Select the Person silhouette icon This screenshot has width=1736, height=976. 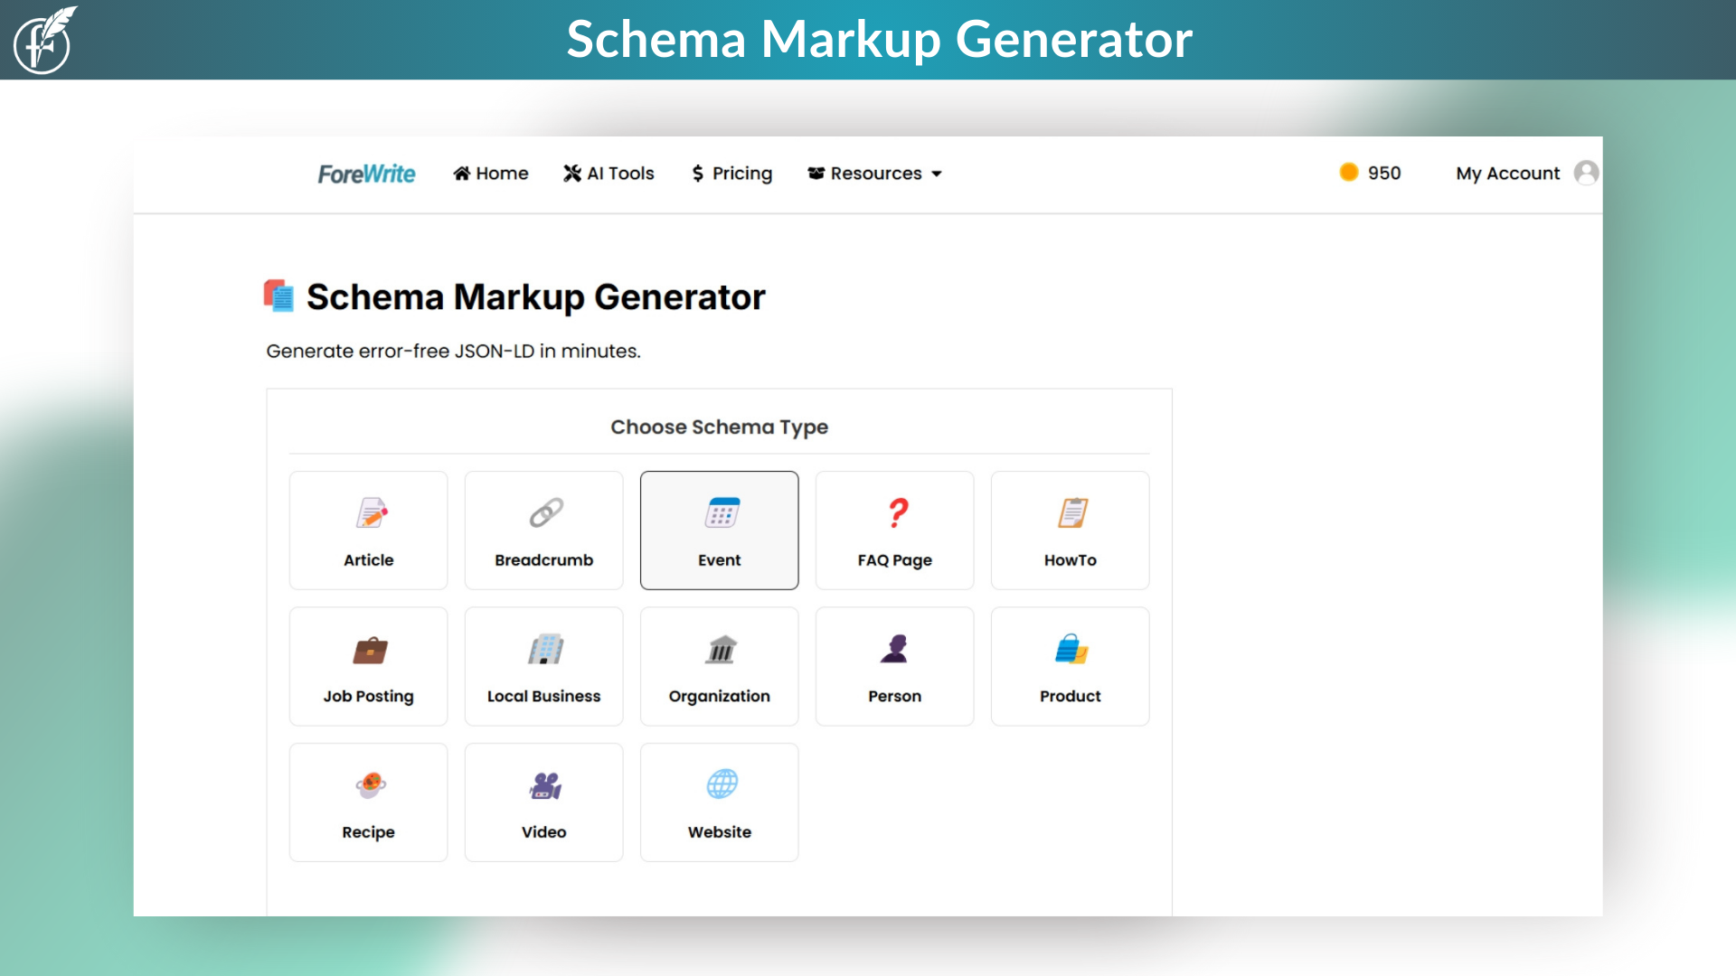pyautogui.click(x=895, y=650)
